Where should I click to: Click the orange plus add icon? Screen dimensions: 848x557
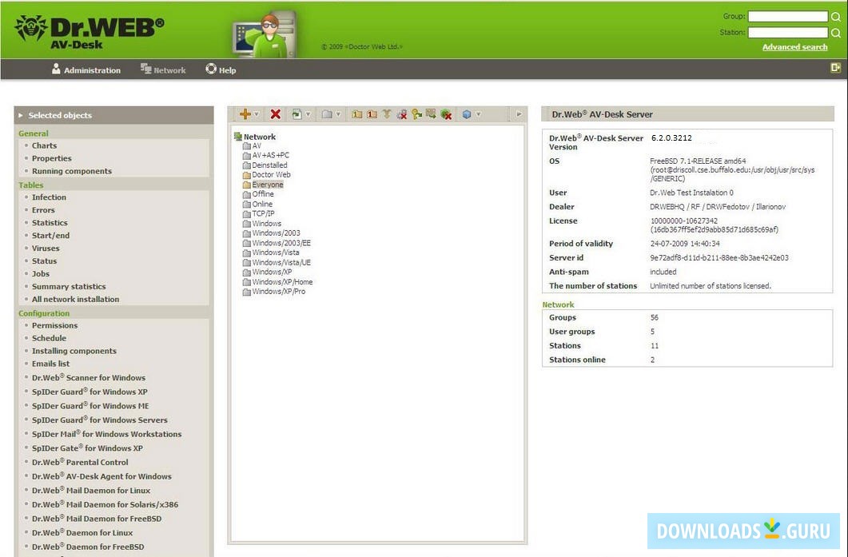click(x=245, y=114)
